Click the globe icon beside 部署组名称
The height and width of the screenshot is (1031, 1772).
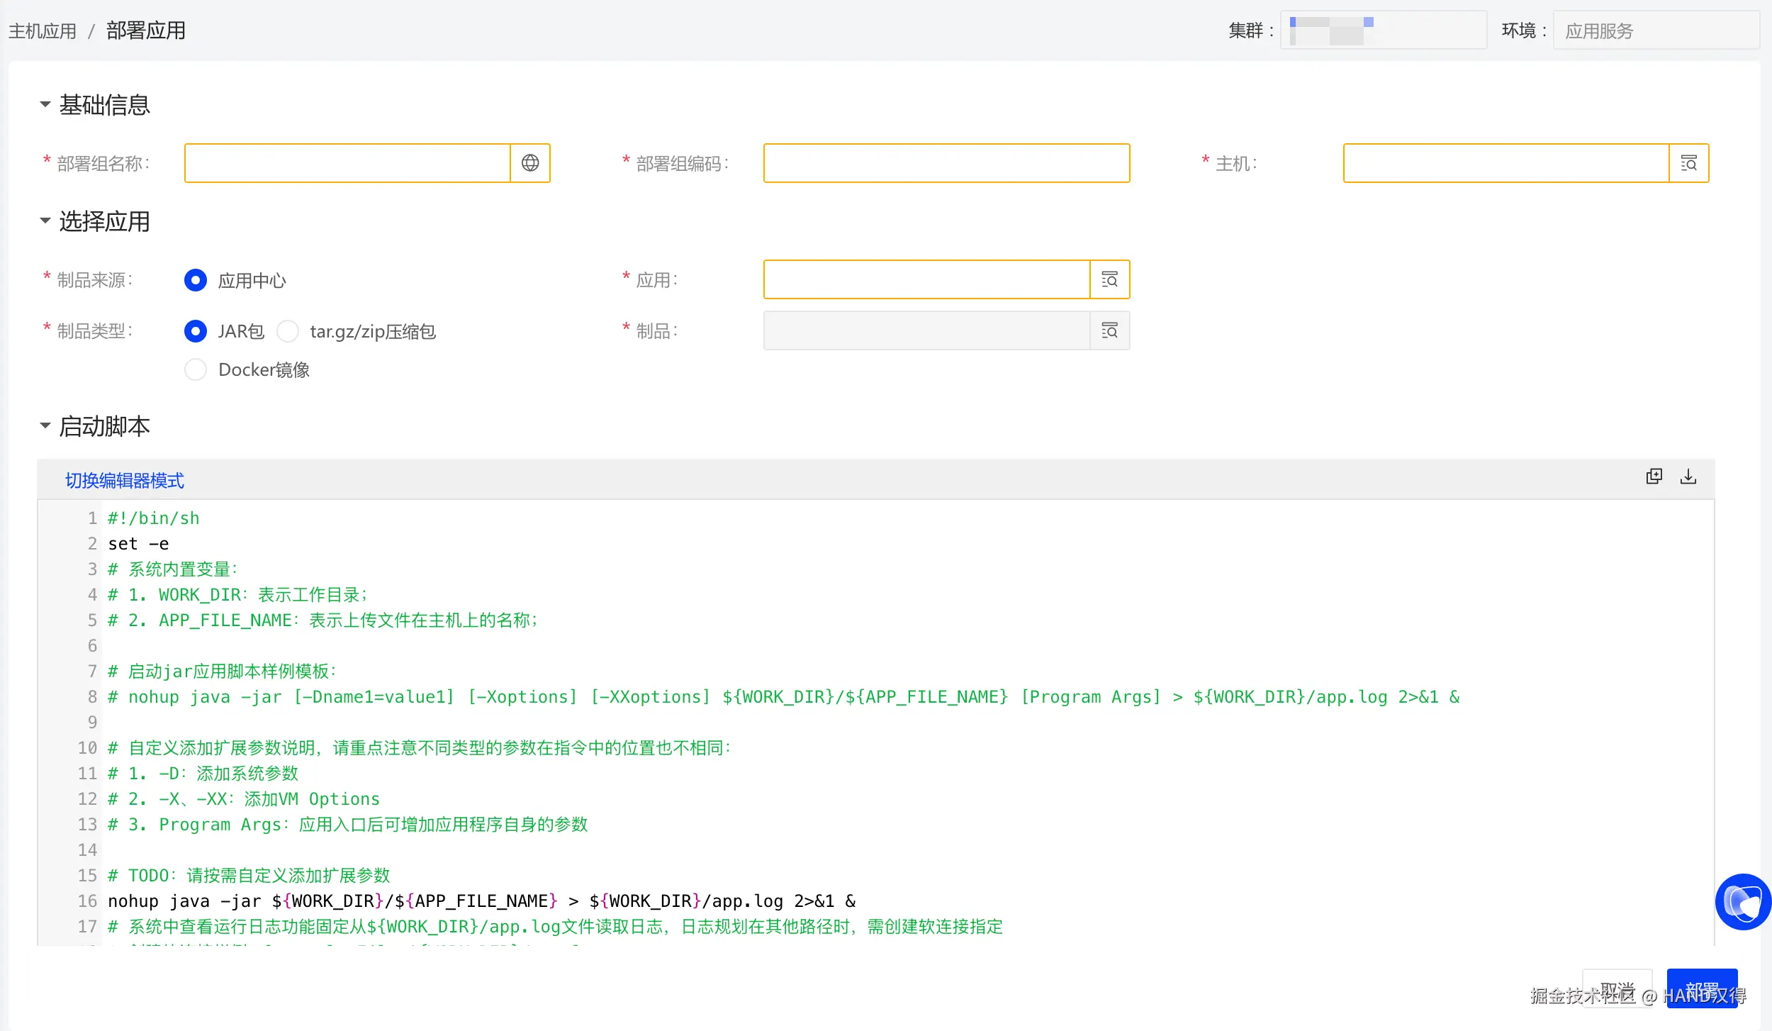[529, 163]
